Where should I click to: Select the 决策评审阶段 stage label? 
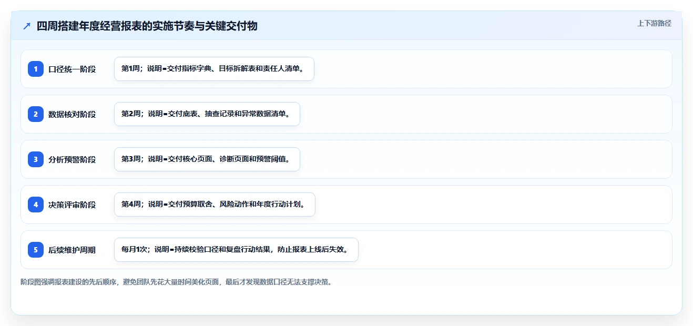(72, 205)
